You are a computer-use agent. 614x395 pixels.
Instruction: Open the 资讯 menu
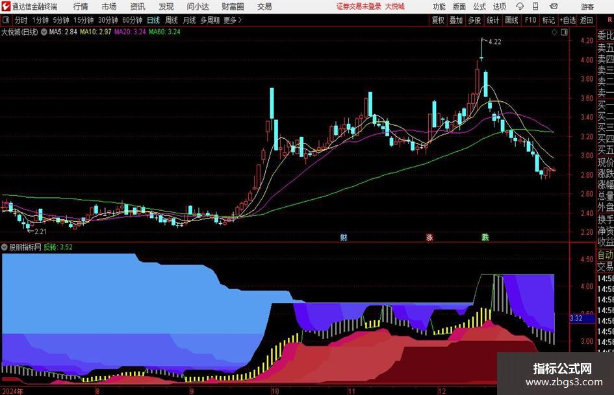click(138, 6)
